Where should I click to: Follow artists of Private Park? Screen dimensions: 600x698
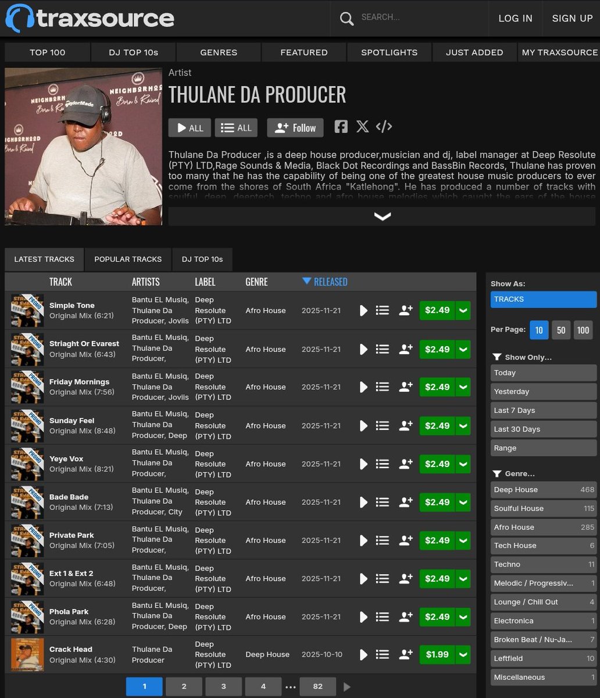tap(406, 540)
